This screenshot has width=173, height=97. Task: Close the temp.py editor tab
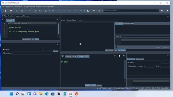click(x=13, y=20)
